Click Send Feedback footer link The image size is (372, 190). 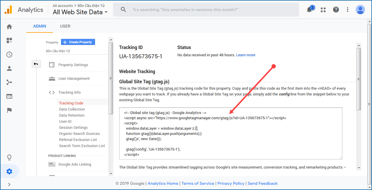263,183
